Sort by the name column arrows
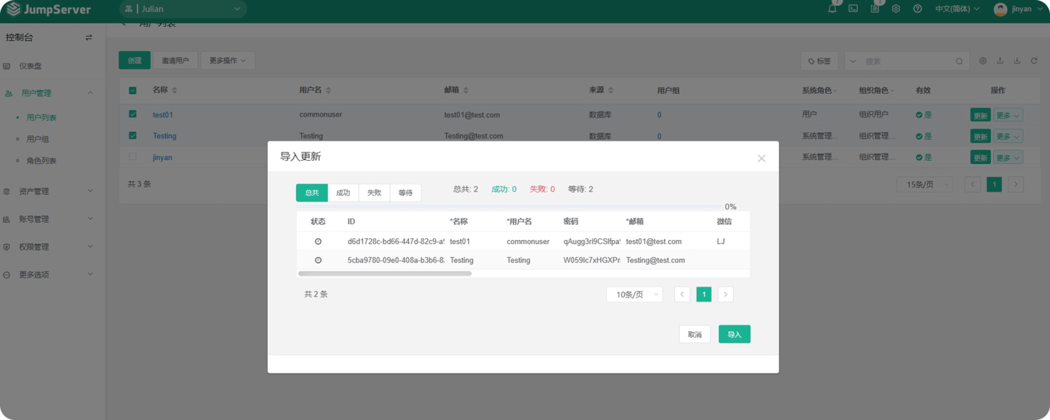Viewport: 1050px width, 420px height. [175, 90]
